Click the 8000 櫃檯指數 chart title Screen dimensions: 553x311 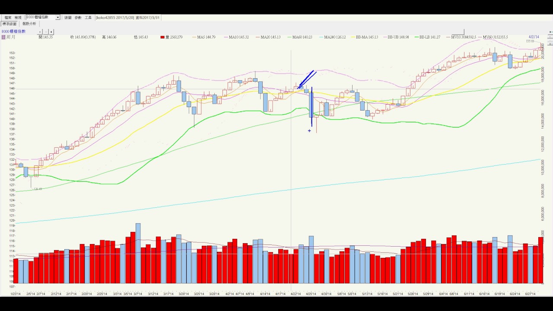(13, 32)
